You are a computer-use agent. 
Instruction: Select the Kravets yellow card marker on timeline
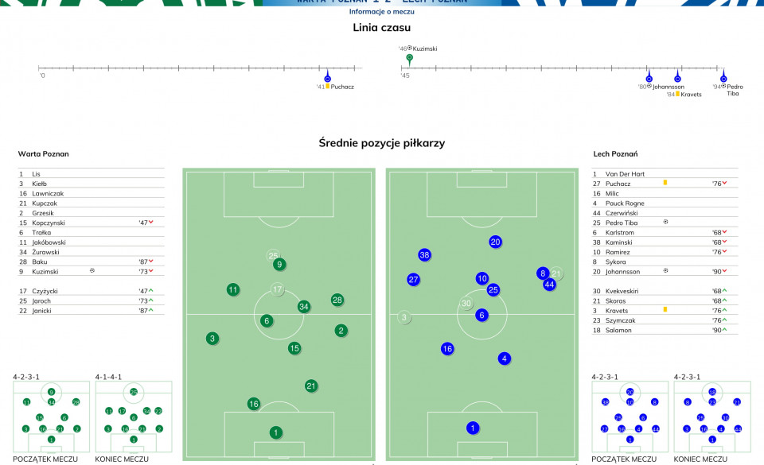pos(677,78)
